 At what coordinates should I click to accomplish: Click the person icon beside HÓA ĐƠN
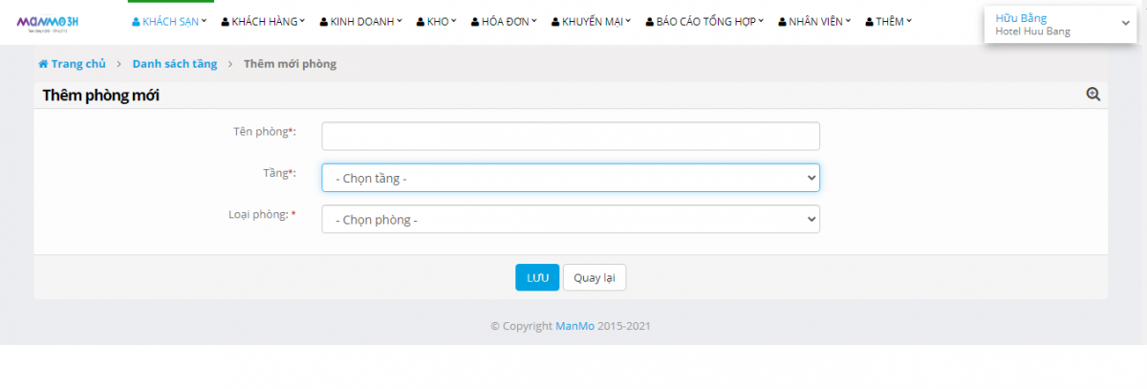(x=474, y=22)
